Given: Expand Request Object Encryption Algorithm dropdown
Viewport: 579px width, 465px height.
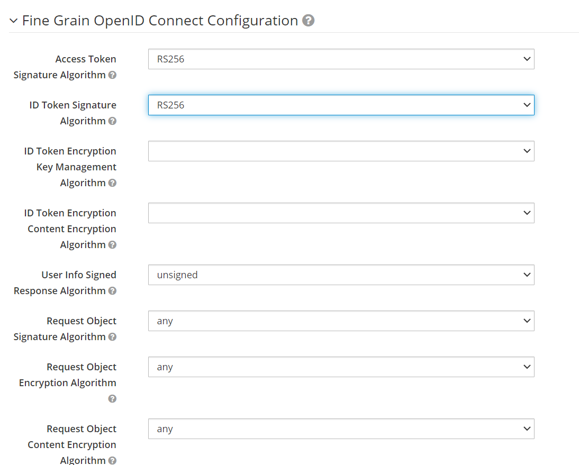Looking at the screenshot, I should coord(341,367).
